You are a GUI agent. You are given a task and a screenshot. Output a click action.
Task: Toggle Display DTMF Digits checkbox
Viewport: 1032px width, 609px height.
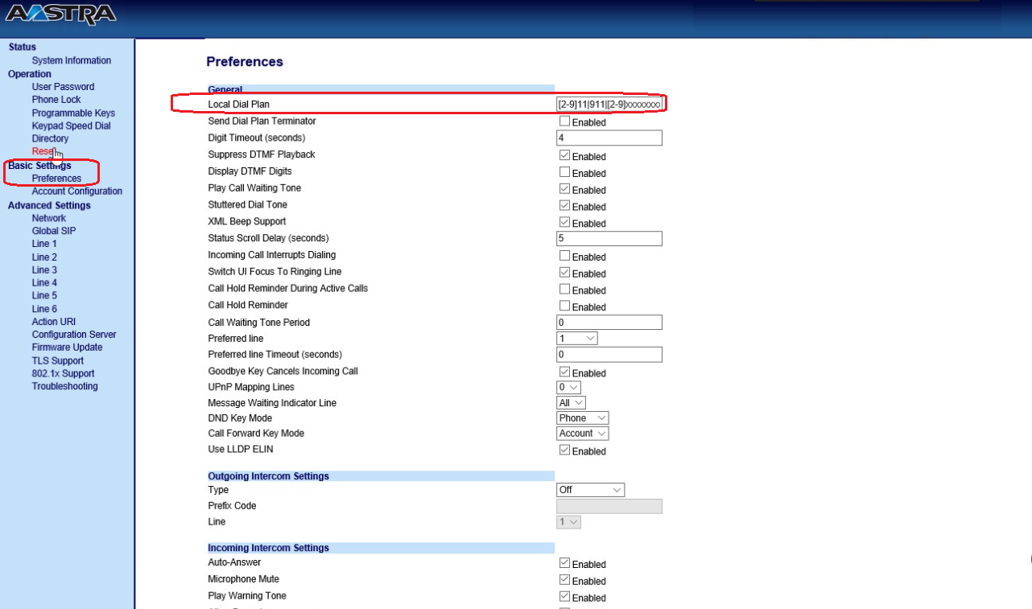(x=565, y=172)
